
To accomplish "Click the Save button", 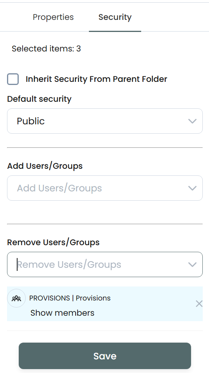I will [x=105, y=356].
